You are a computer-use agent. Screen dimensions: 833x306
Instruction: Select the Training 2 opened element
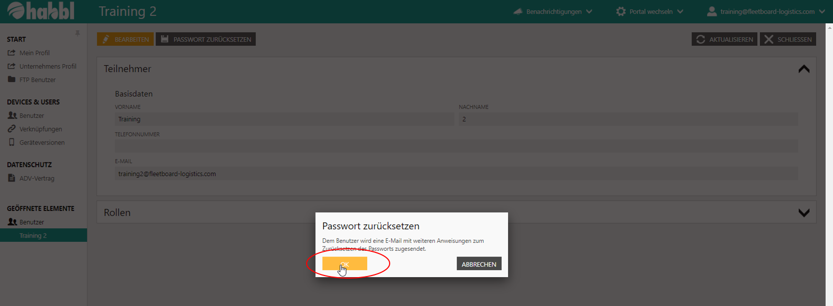[x=33, y=236]
